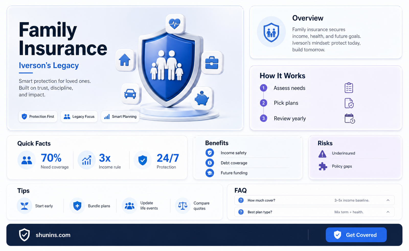The image size is (409, 251).
Task: Open the shunins.com link
Action: click(53, 235)
